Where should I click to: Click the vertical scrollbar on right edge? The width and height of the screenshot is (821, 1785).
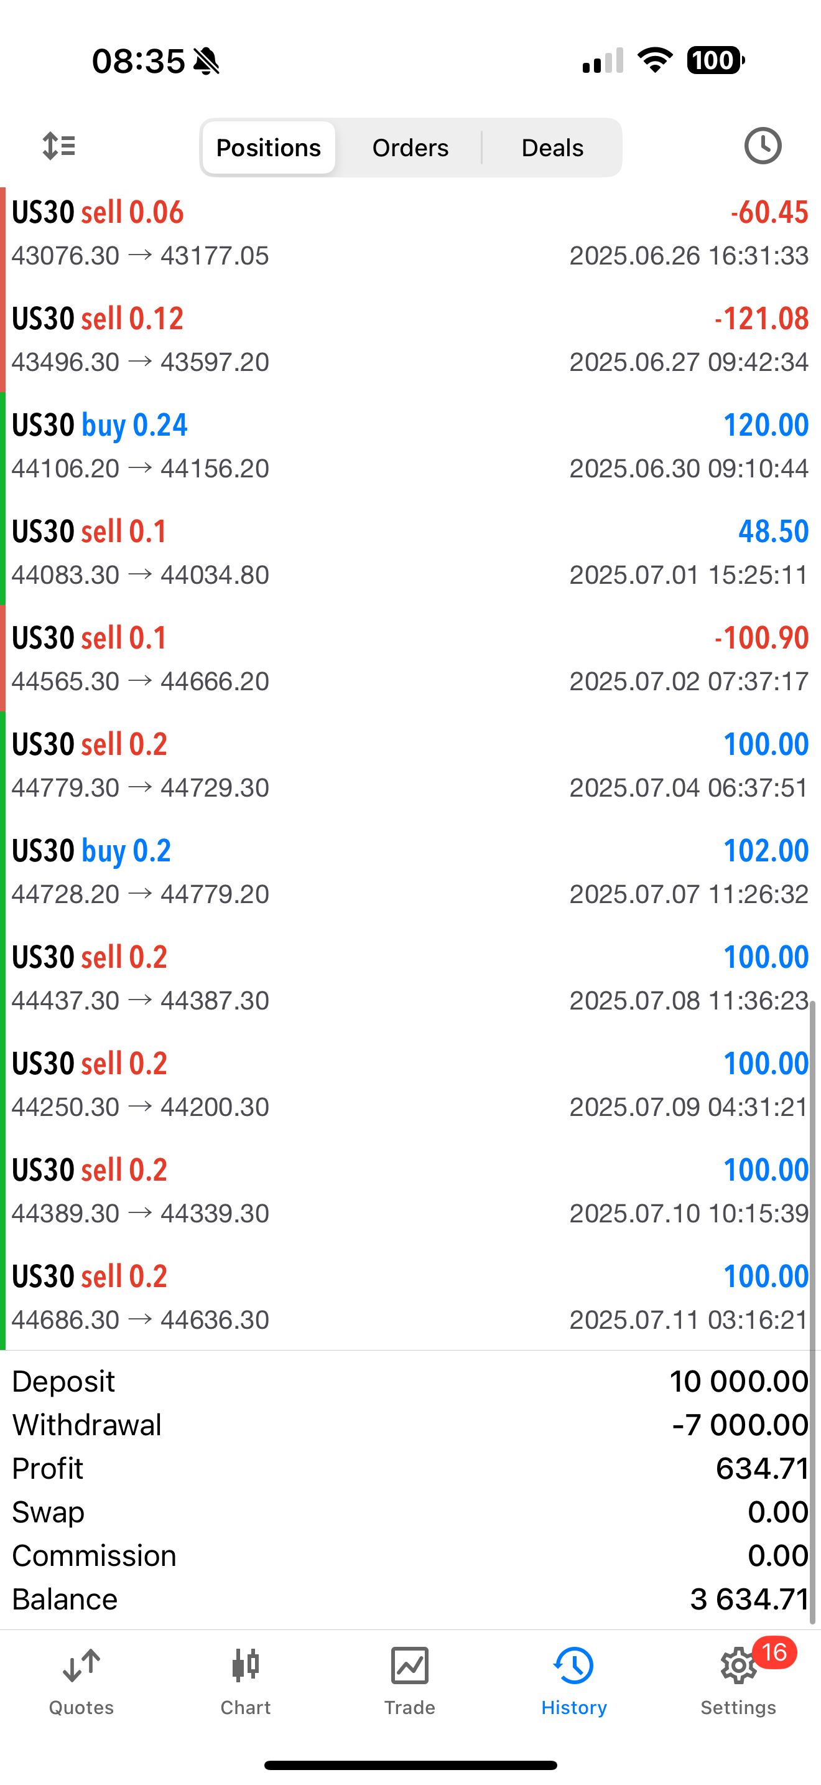click(x=813, y=1309)
